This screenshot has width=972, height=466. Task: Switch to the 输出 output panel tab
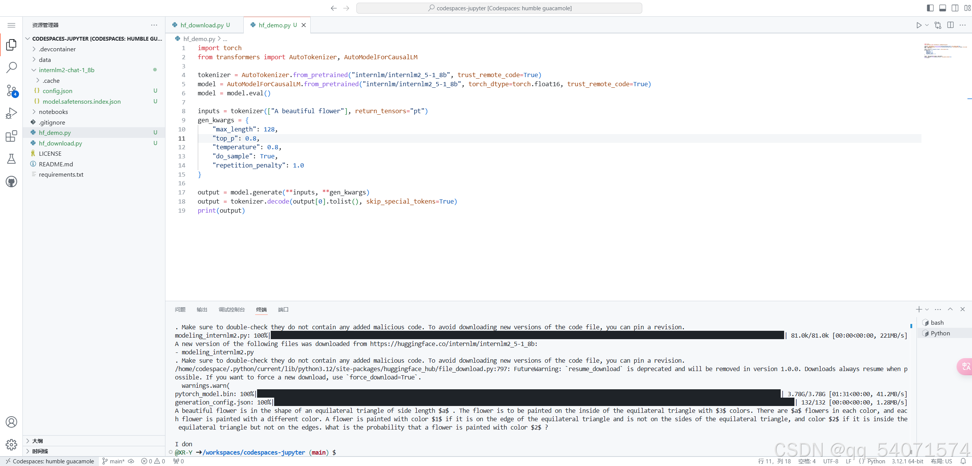tap(202, 310)
